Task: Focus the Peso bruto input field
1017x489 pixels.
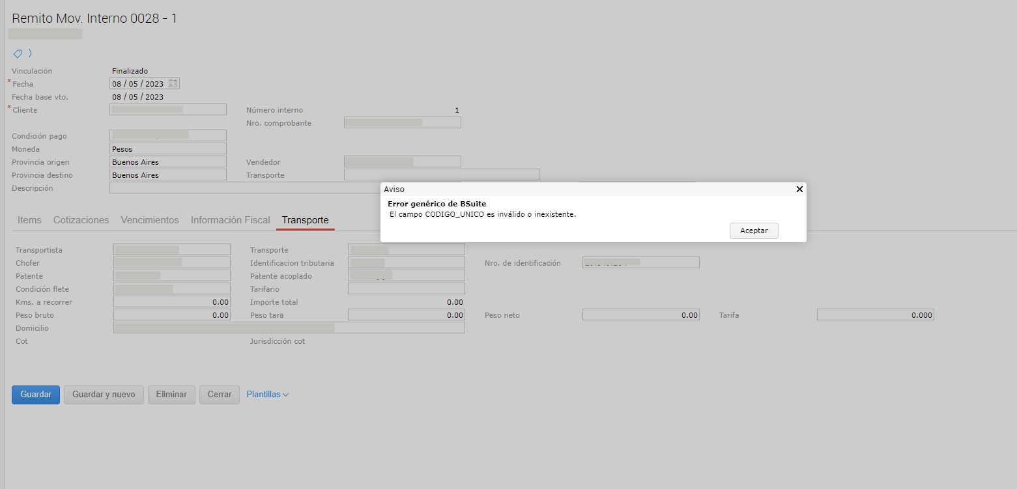Action: [171, 315]
